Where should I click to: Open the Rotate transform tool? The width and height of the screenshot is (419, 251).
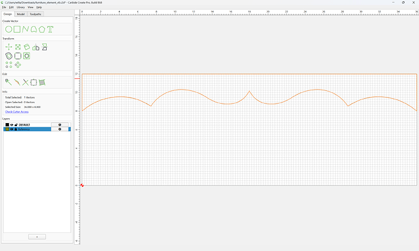point(27,47)
